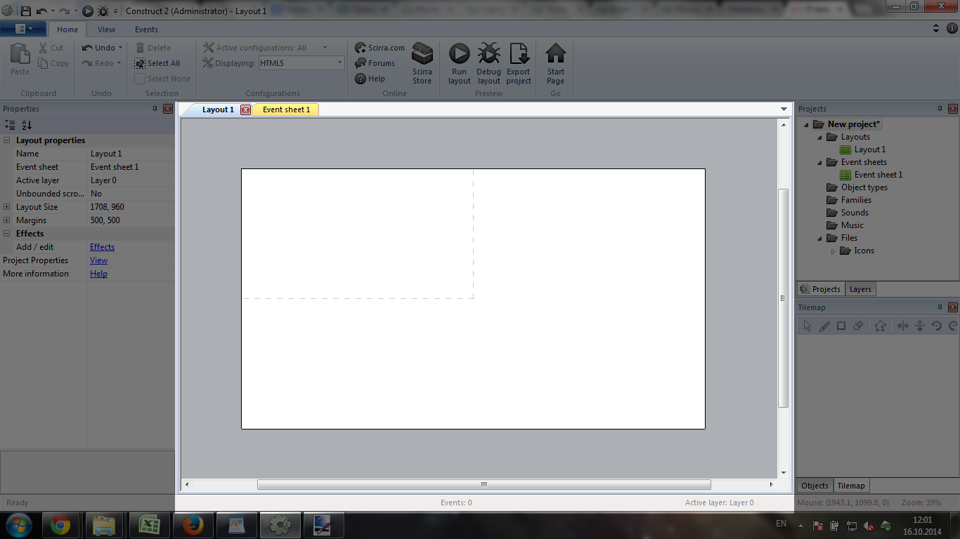This screenshot has height=539, width=960.
Task: Sort properties alphabetically using the A-Z icon
Action: click(27, 125)
